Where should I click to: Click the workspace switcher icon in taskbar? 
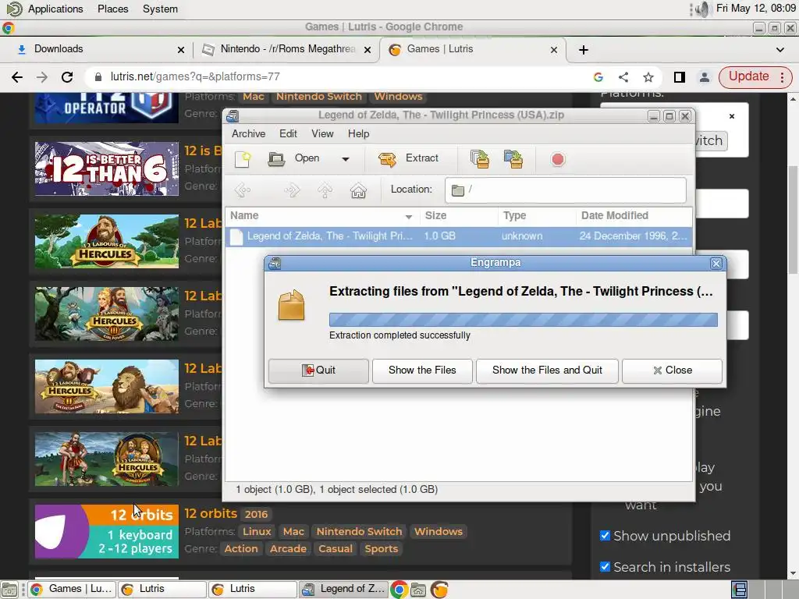click(740, 590)
